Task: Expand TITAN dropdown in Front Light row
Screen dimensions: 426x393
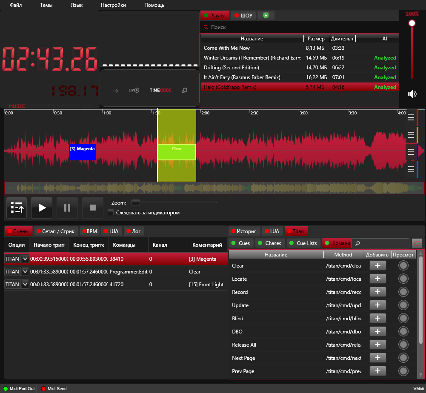Action: 25,285
